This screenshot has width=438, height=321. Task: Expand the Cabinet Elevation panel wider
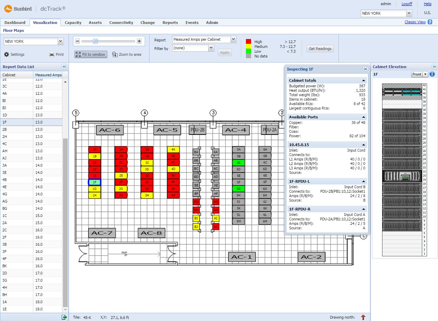(434, 66)
